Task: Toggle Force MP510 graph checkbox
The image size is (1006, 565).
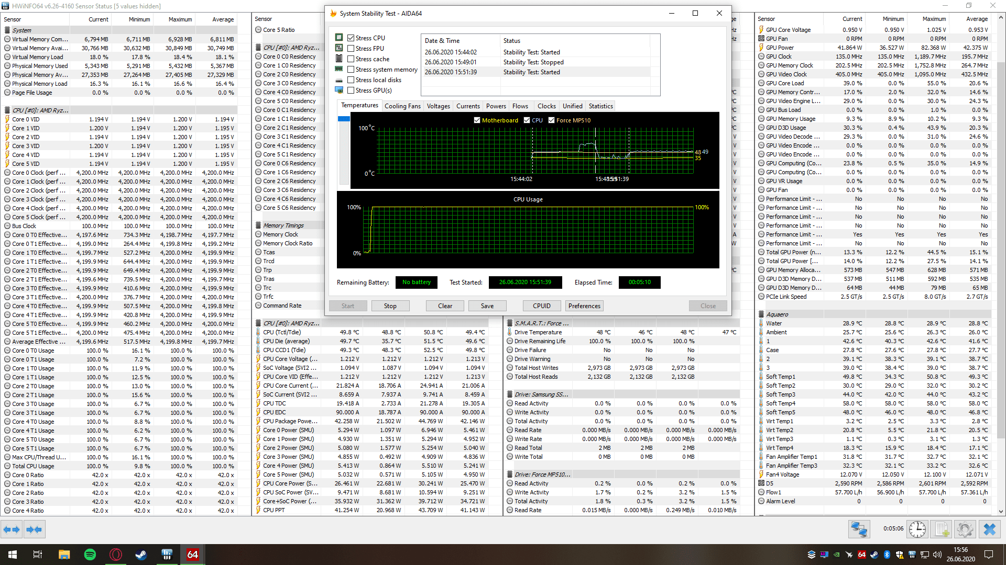Action: (551, 120)
